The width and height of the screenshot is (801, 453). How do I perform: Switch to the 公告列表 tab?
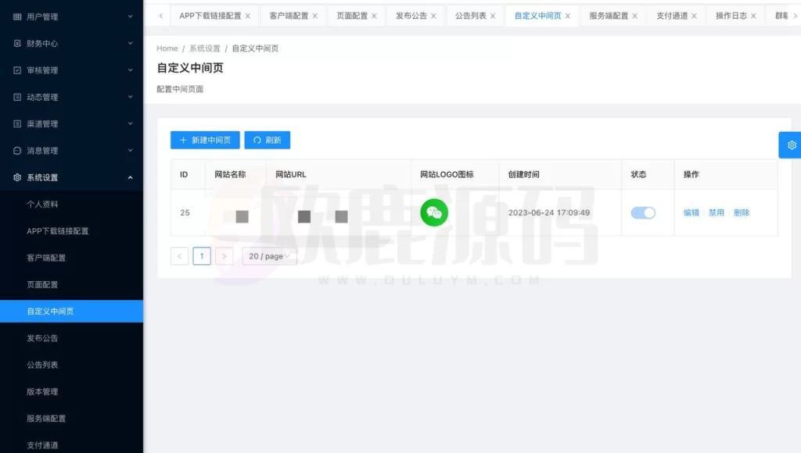coord(471,15)
